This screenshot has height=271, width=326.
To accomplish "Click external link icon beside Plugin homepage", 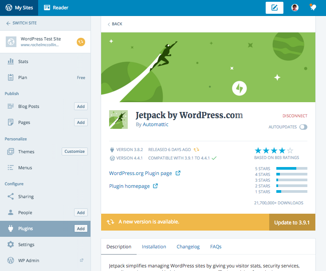I will pyautogui.click(x=156, y=186).
